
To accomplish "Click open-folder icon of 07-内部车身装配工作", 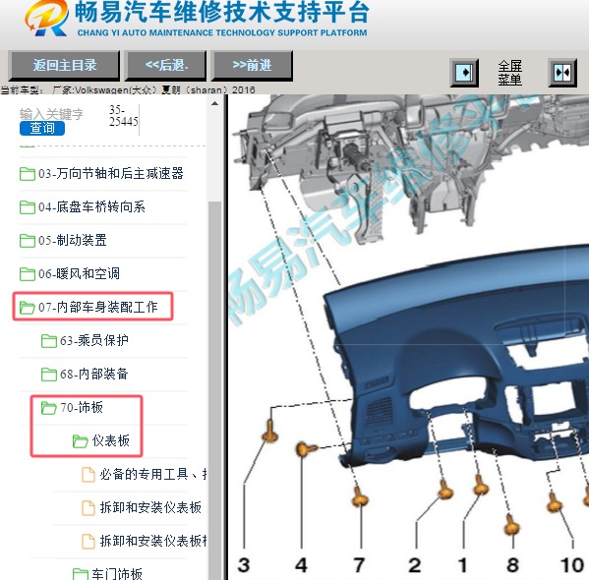I will (x=28, y=308).
